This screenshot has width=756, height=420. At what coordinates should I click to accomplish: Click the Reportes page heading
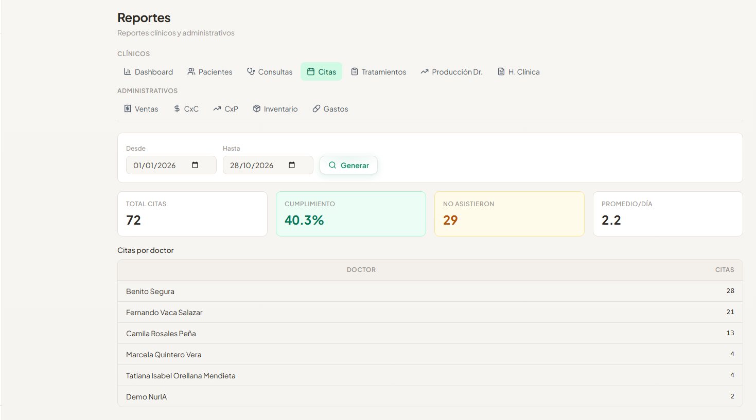click(144, 18)
